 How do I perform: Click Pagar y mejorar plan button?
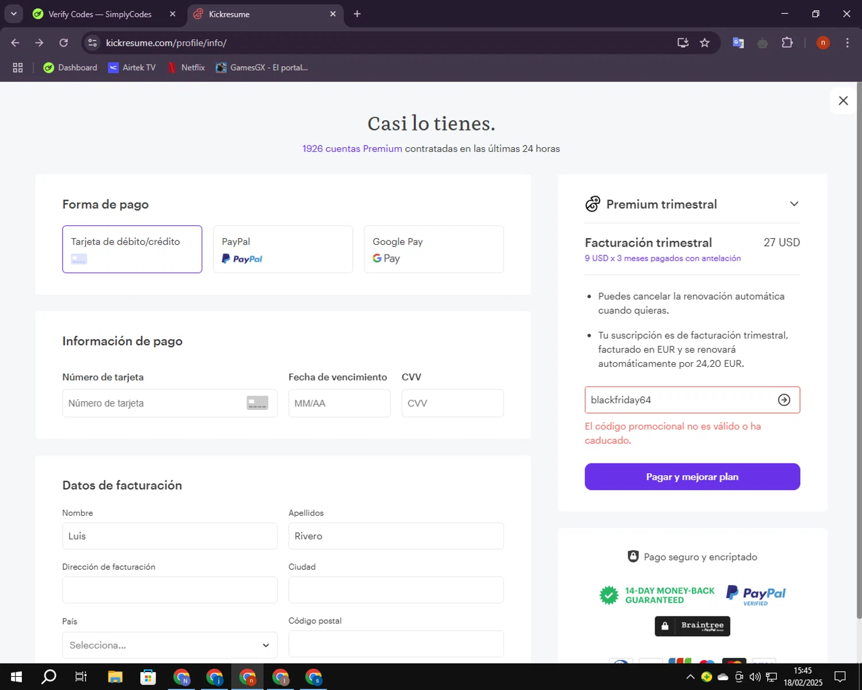pos(692,477)
